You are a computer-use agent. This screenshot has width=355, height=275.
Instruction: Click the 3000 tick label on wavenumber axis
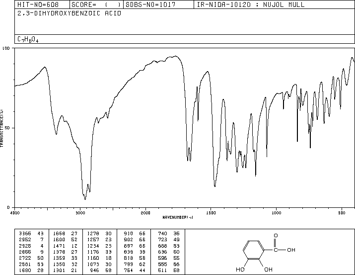(80, 213)
